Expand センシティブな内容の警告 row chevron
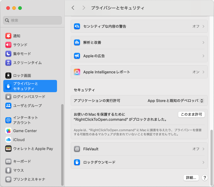The height and width of the screenshot is (187, 214). point(203,26)
